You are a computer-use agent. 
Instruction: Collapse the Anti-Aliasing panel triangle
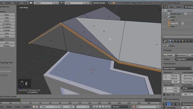(x=164, y=99)
